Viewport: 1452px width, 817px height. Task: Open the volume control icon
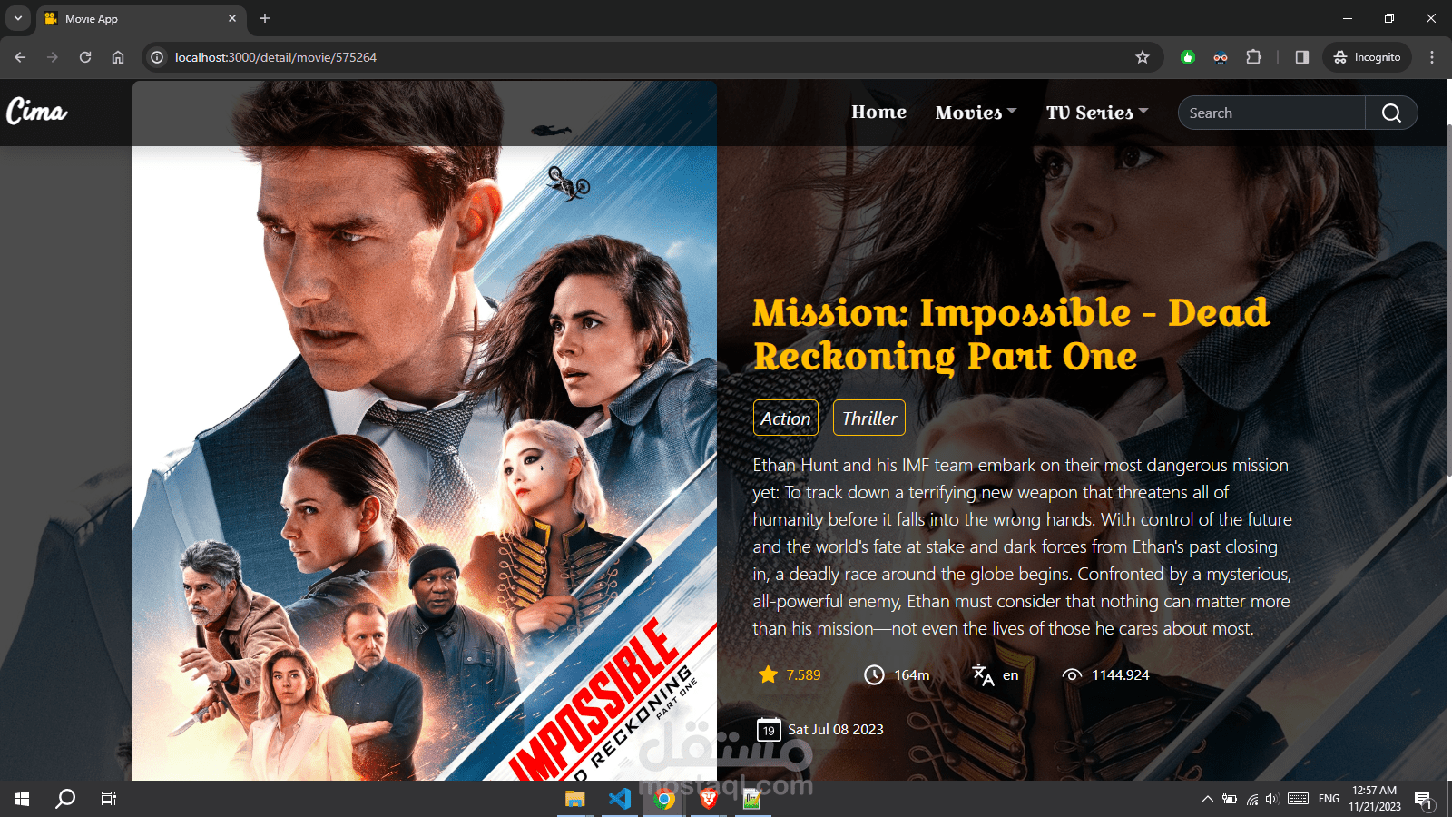(x=1271, y=799)
